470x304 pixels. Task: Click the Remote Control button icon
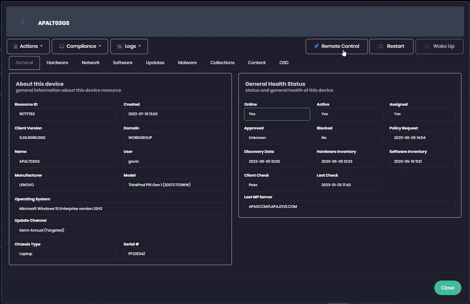point(316,46)
